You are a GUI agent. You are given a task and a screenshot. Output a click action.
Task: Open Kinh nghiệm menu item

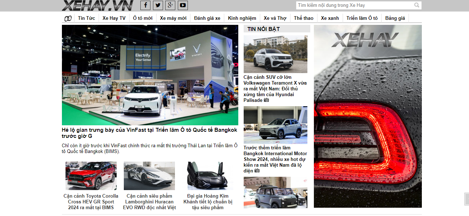pyautogui.click(x=242, y=18)
